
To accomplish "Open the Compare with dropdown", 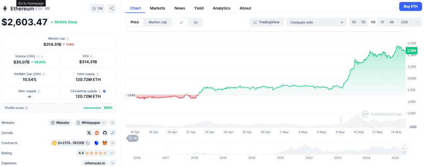I will 316,22.
